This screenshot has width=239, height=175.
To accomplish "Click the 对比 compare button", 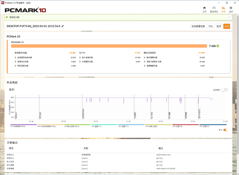I will [x=211, y=26].
